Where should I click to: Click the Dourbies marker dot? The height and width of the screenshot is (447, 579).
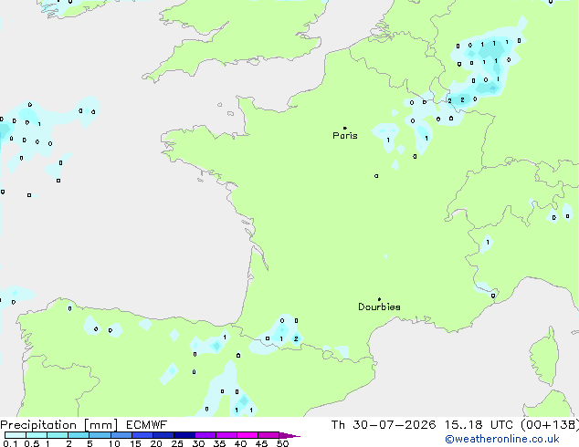point(379,299)
